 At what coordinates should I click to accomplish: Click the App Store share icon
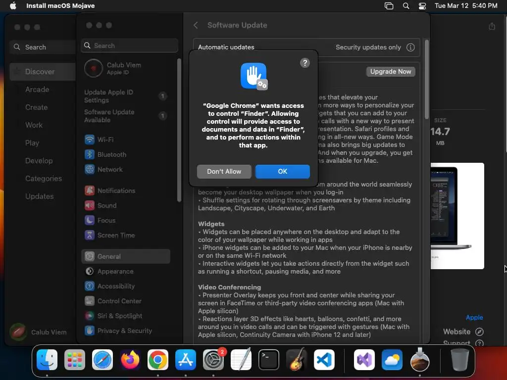[492, 26]
